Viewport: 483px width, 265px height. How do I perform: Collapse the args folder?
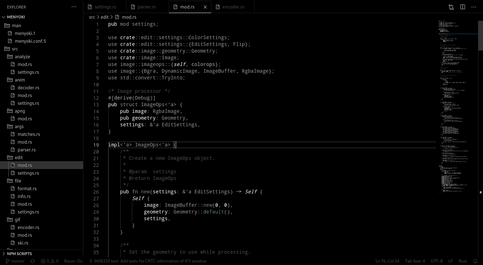pyautogui.click(x=41, y=126)
